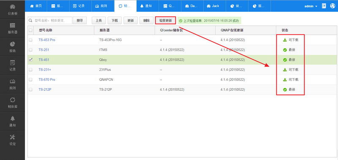This screenshot has height=160, width=338.
Task: Expand the admin user dropdown
Action: coord(311,6)
